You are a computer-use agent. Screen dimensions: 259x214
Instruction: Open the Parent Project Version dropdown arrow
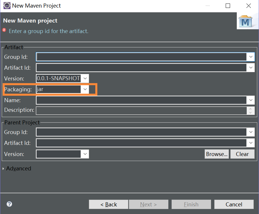(x=85, y=154)
